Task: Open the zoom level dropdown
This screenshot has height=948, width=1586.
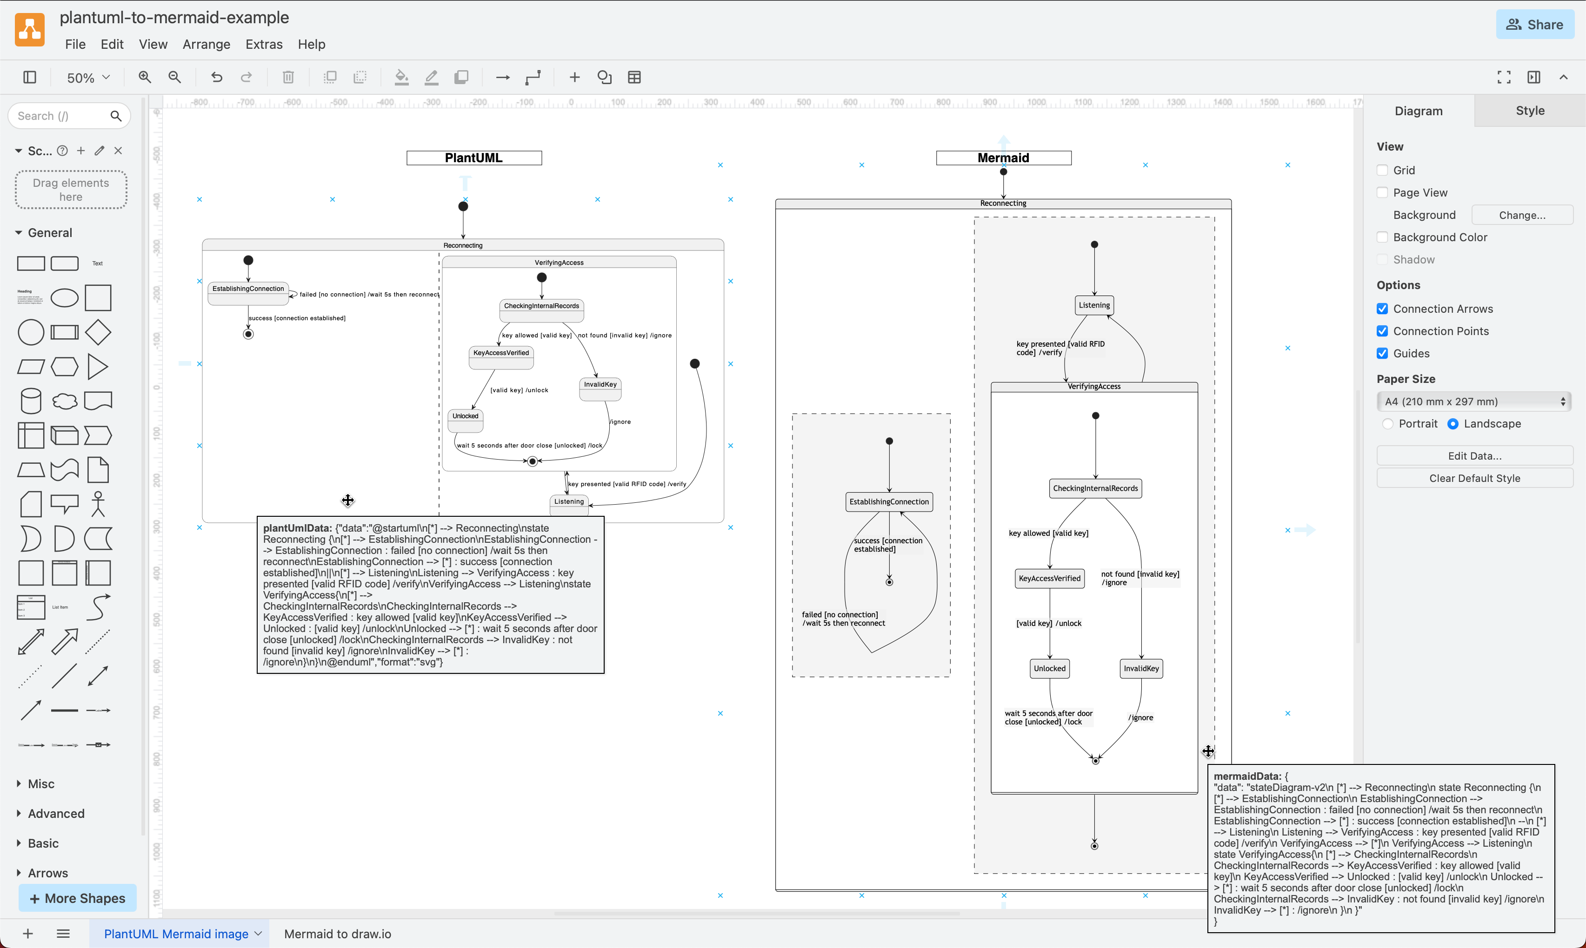Action: [87, 77]
